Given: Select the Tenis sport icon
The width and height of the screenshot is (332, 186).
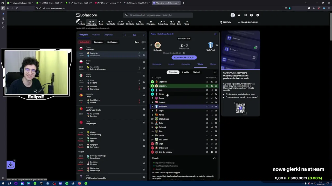Looking at the screenshot, I should [x=101, y=22].
